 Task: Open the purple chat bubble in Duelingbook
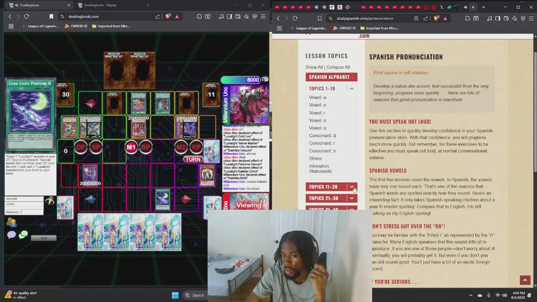11,234
